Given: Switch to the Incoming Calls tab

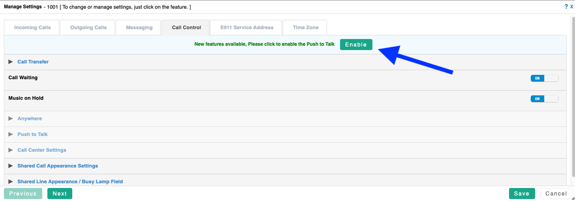Looking at the screenshot, I should 33,27.
